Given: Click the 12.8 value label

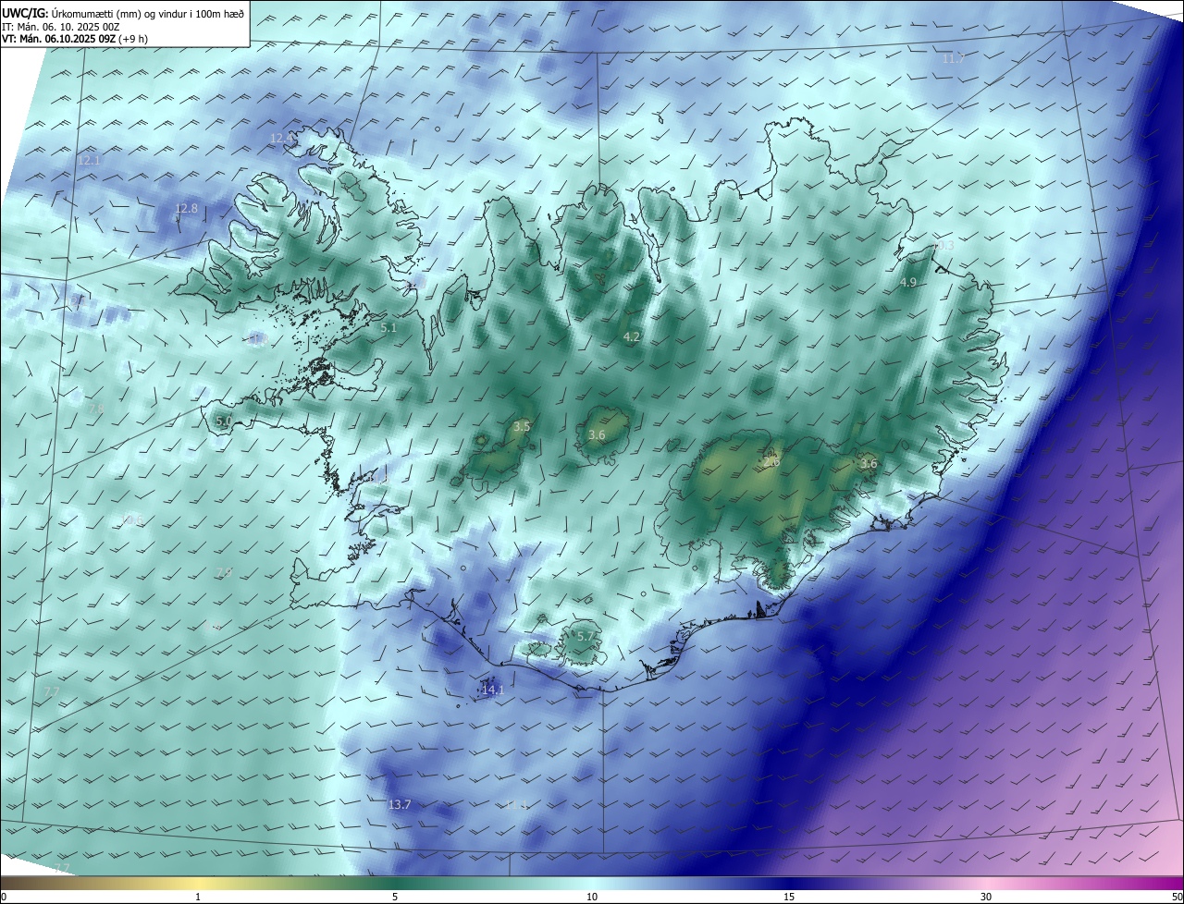Looking at the screenshot, I should [187, 209].
